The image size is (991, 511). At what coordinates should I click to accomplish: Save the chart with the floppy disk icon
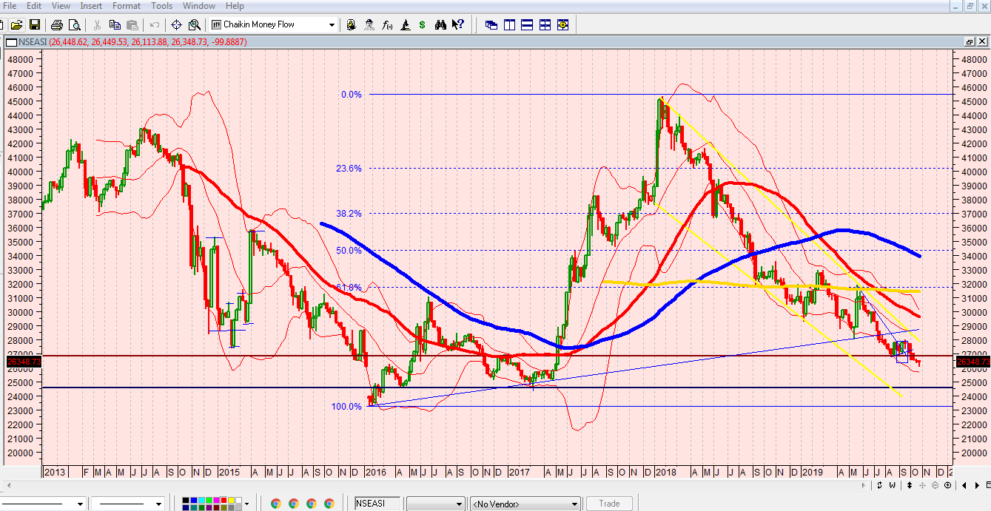(x=34, y=24)
